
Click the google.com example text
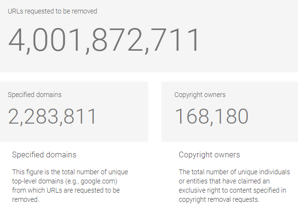[98, 181]
